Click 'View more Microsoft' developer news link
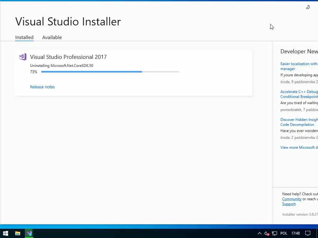This screenshot has height=238, width=318. click(299, 147)
